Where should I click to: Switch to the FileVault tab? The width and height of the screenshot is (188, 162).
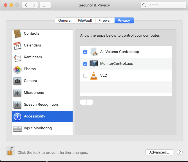85,20
